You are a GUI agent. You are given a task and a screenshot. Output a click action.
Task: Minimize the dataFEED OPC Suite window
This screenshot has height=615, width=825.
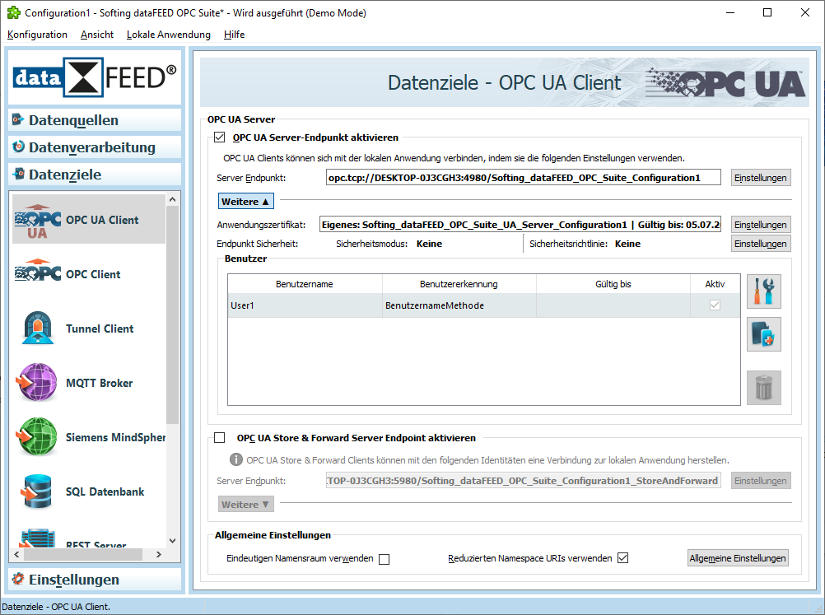tap(729, 12)
